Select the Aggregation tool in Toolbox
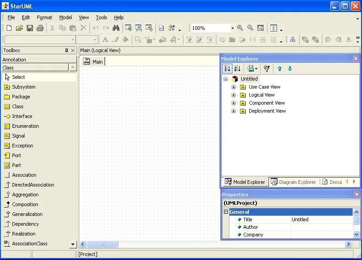This screenshot has height=260, width=362. tap(21, 195)
